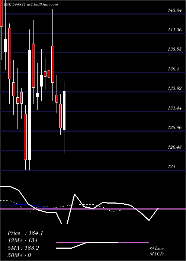
Task: Click the Live MACD inset chart box
Action: [102, 242]
